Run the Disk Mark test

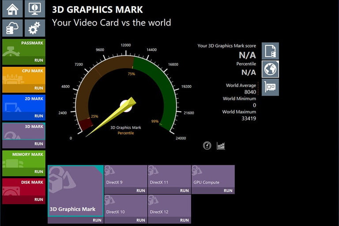pos(24,200)
